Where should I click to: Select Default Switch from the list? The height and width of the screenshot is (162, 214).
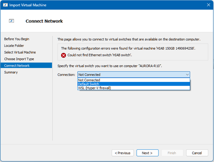(88, 84)
